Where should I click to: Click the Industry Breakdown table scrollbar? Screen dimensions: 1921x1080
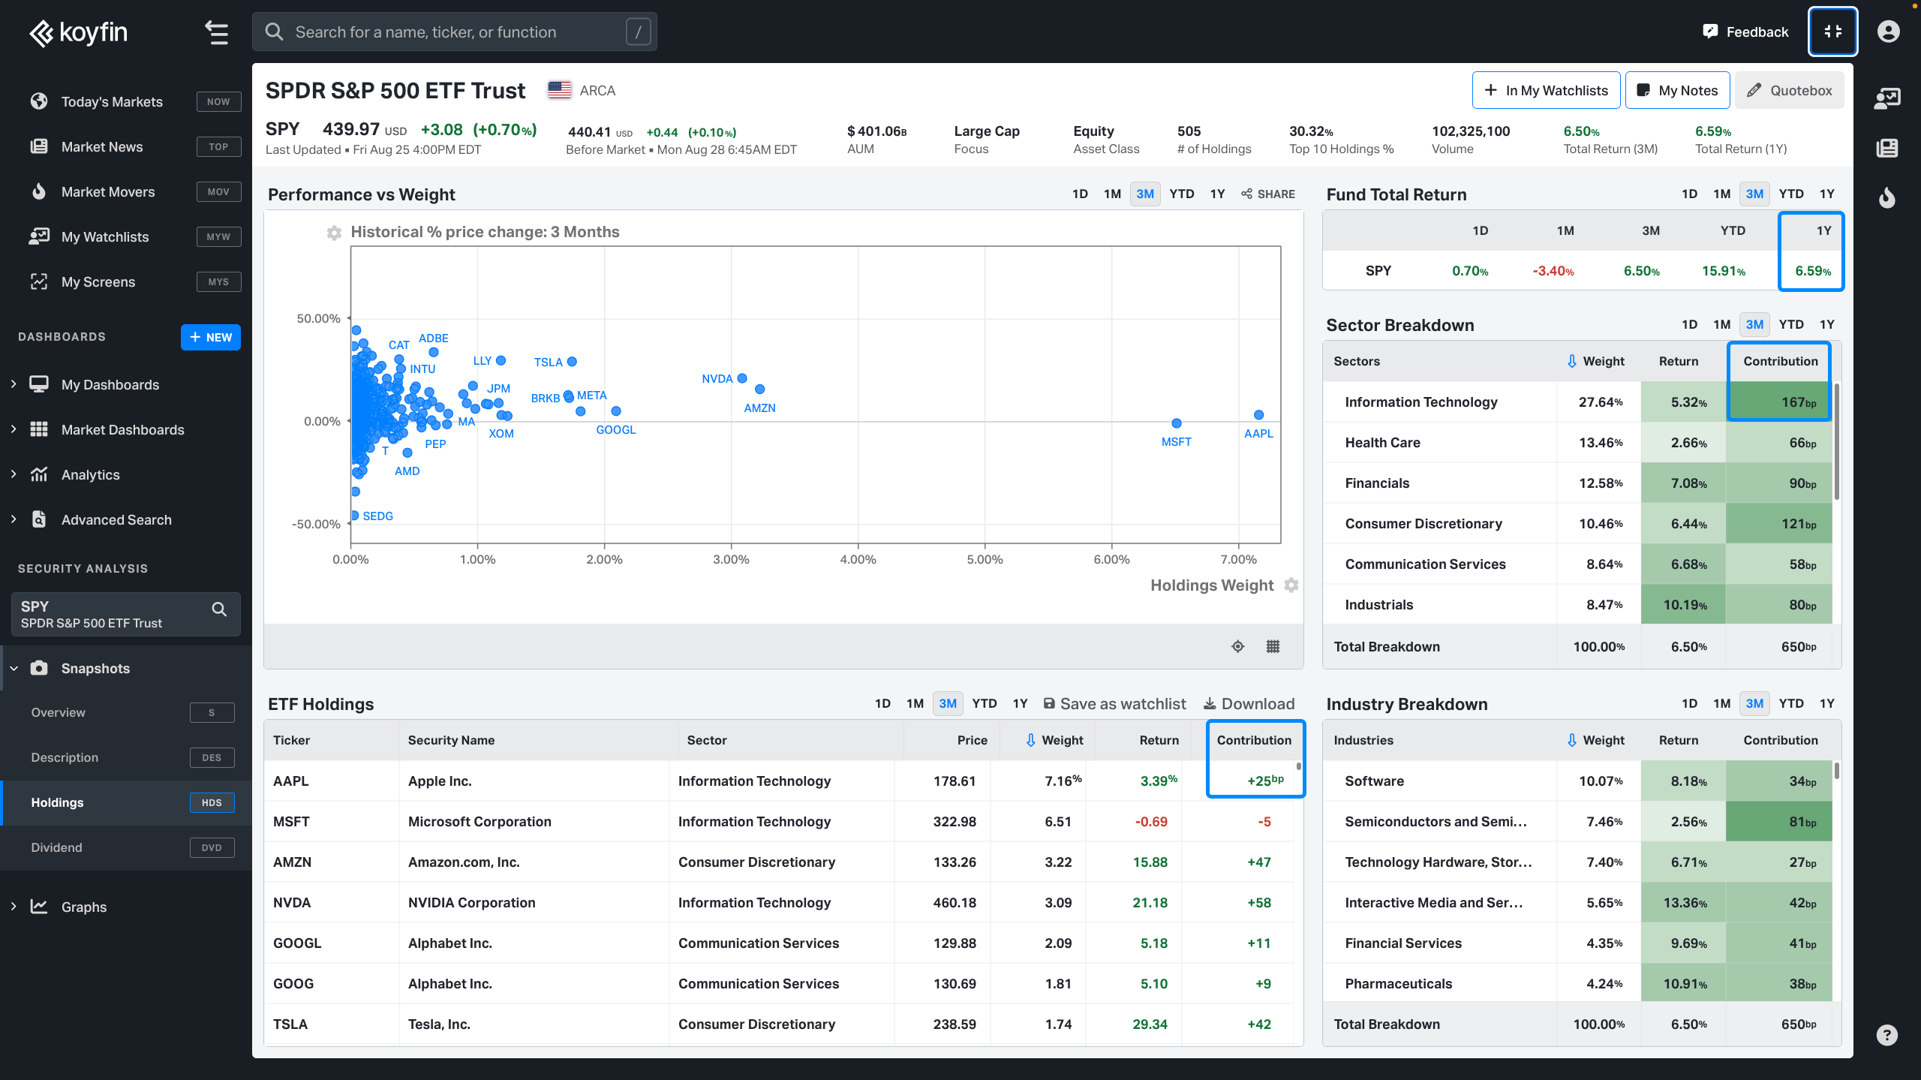(x=1837, y=771)
